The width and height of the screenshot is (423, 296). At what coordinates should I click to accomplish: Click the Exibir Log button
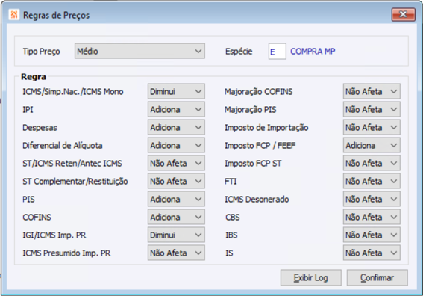point(311,277)
